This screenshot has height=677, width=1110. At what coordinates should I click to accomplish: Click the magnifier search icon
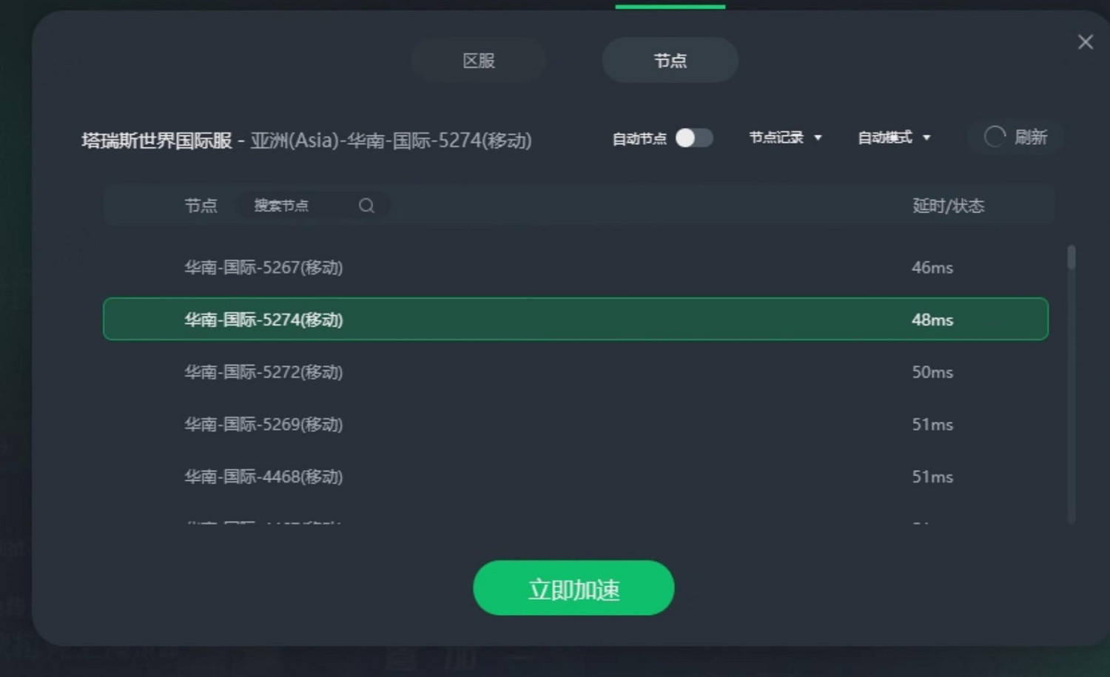[366, 206]
